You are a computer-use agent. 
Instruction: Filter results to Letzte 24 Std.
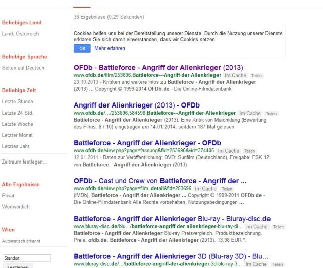point(18,113)
